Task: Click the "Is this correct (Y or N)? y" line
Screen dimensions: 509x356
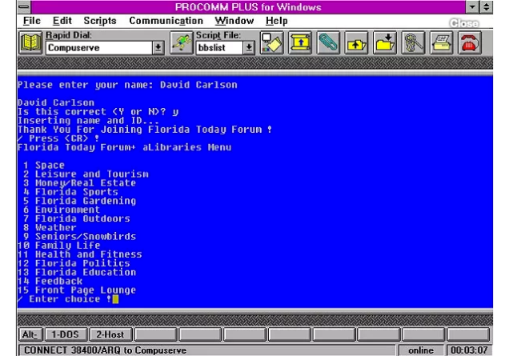Action: point(98,112)
